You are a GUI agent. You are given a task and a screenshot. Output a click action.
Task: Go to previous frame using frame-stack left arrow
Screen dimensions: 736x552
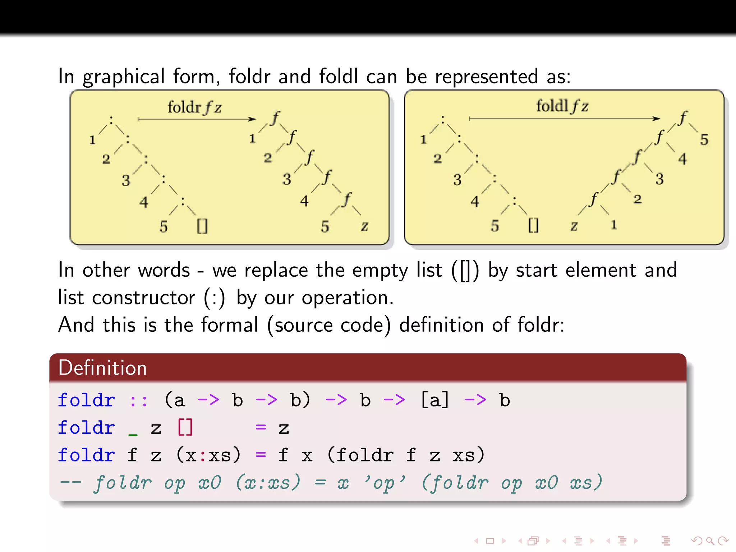pyautogui.click(x=520, y=540)
